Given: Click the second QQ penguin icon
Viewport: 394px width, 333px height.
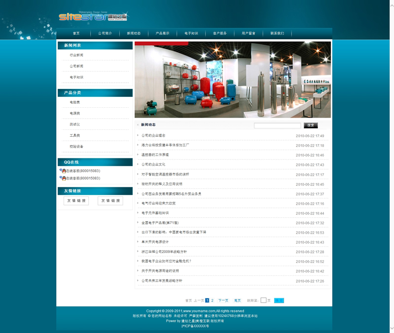Looking at the screenshot, I should click(x=62, y=178).
